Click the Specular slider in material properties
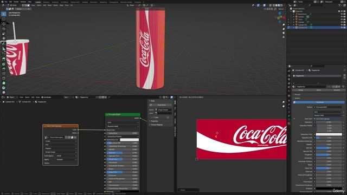Viewport: 347px width, 195px height. (329, 148)
